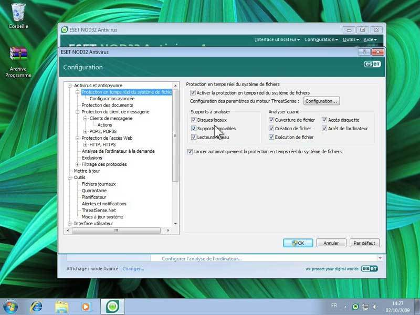Open the Archive Programme WinRAR icon
The height and width of the screenshot is (315, 420).
18,62
